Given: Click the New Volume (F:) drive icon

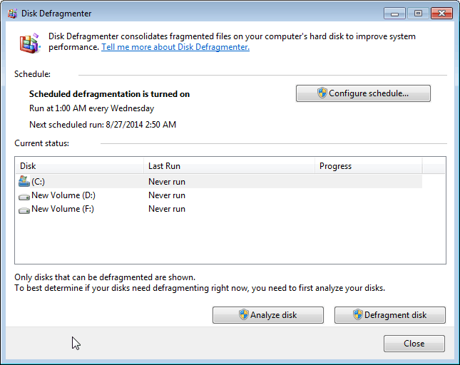Looking at the screenshot, I should (x=24, y=210).
